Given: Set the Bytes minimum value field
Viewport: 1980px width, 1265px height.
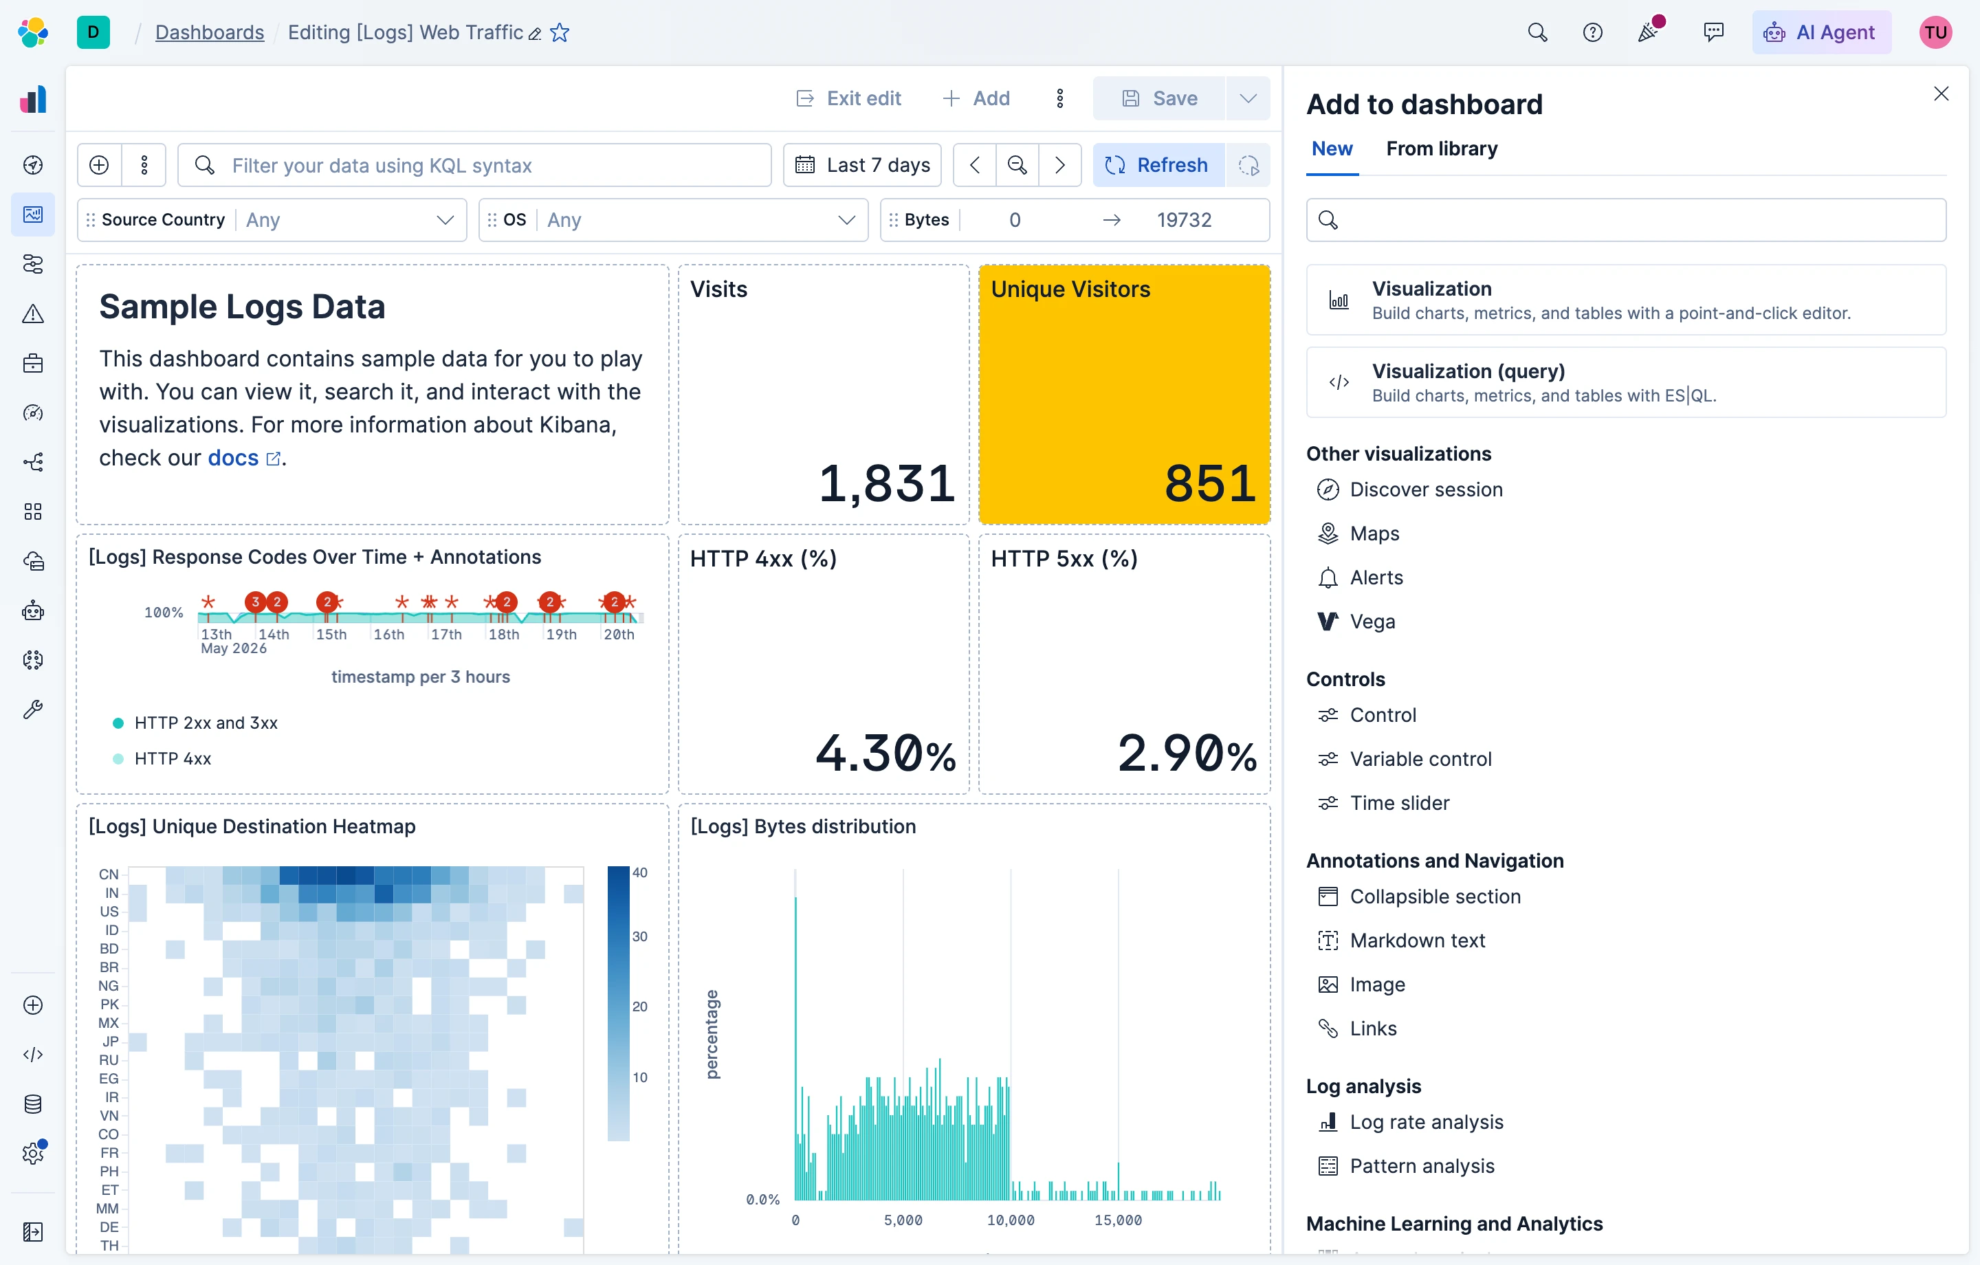Looking at the screenshot, I should tap(1015, 219).
